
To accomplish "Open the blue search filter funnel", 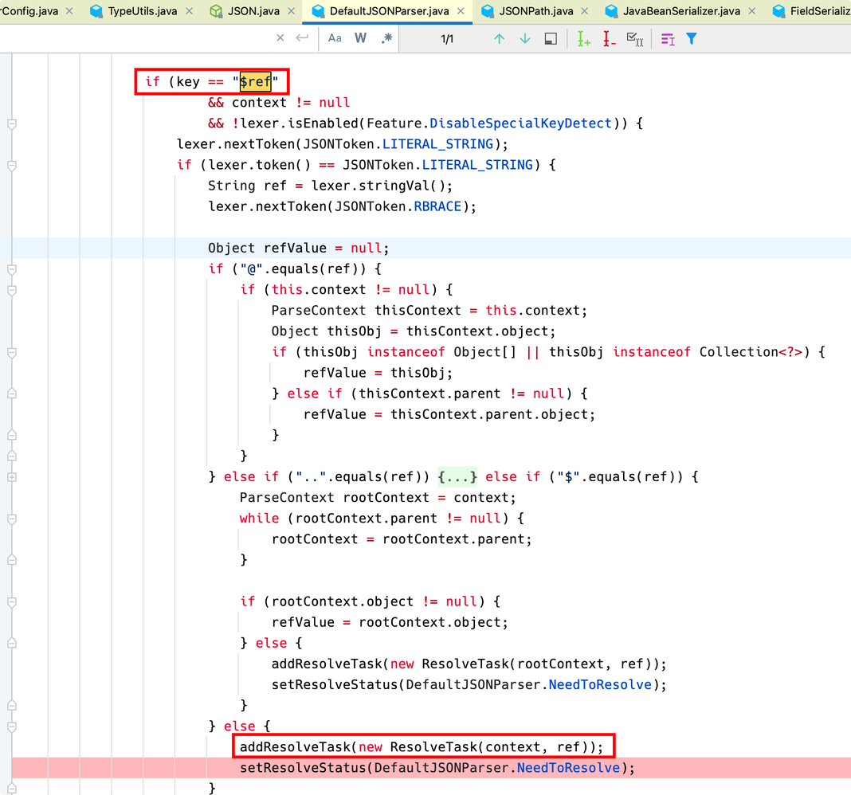I will [x=692, y=38].
